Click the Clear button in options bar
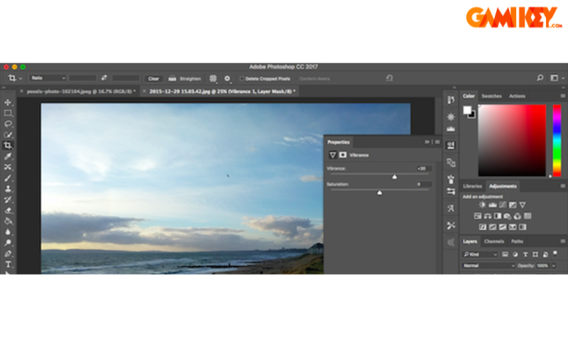 [x=153, y=79]
